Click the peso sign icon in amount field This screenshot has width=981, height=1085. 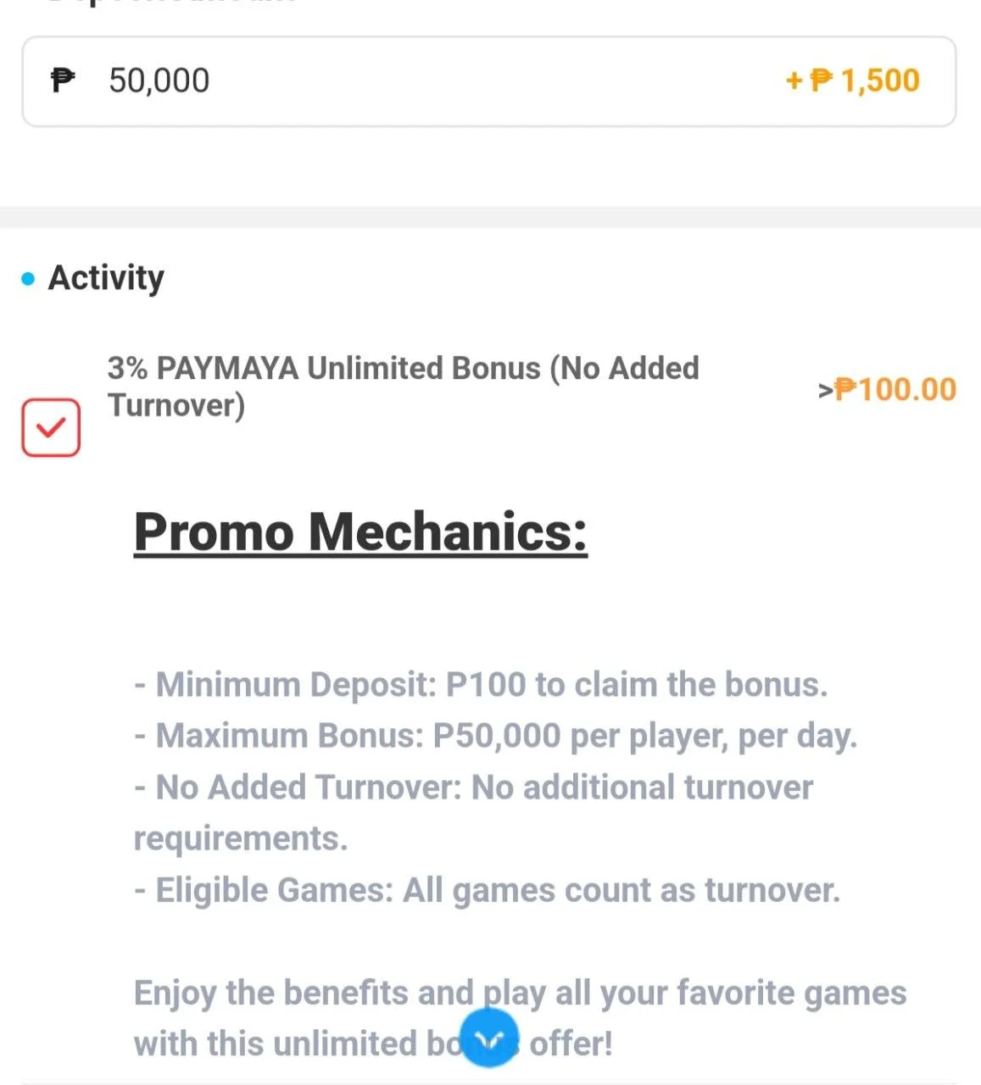point(62,81)
